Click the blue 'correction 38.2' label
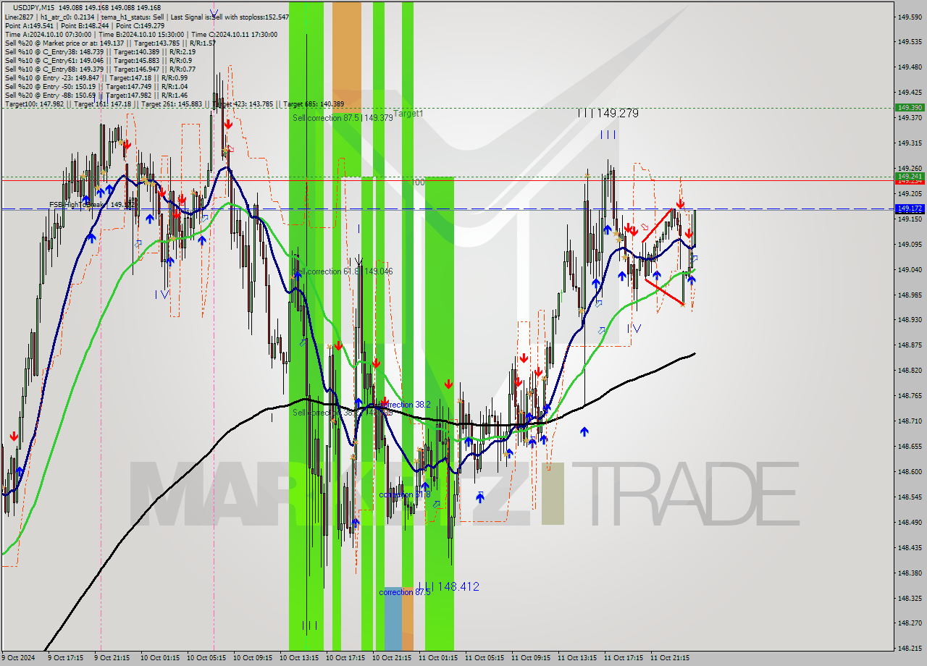This screenshot has width=927, height=666. pos(406,405)
